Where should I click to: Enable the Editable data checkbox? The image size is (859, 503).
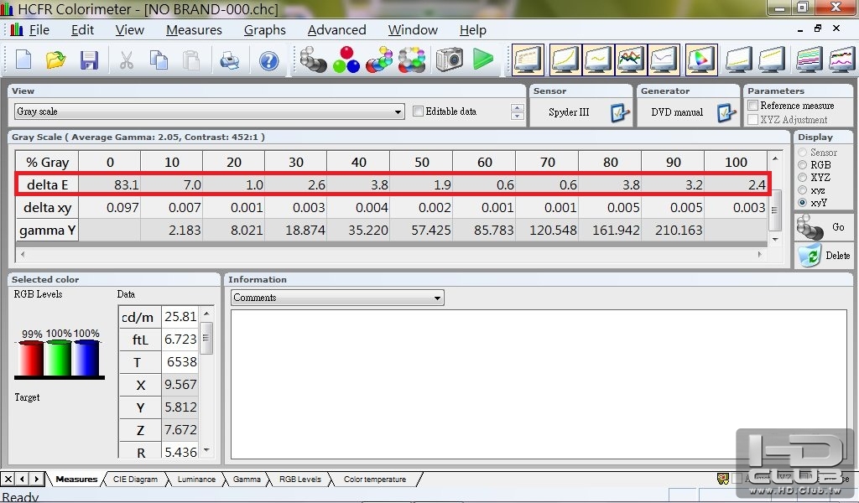[419, 111]
